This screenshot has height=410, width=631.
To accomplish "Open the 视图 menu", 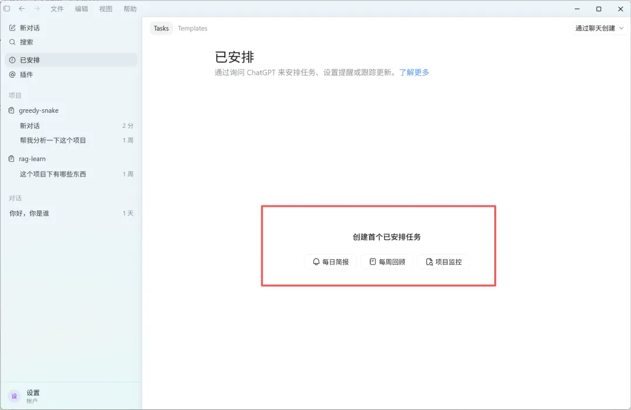I will 106,9.
